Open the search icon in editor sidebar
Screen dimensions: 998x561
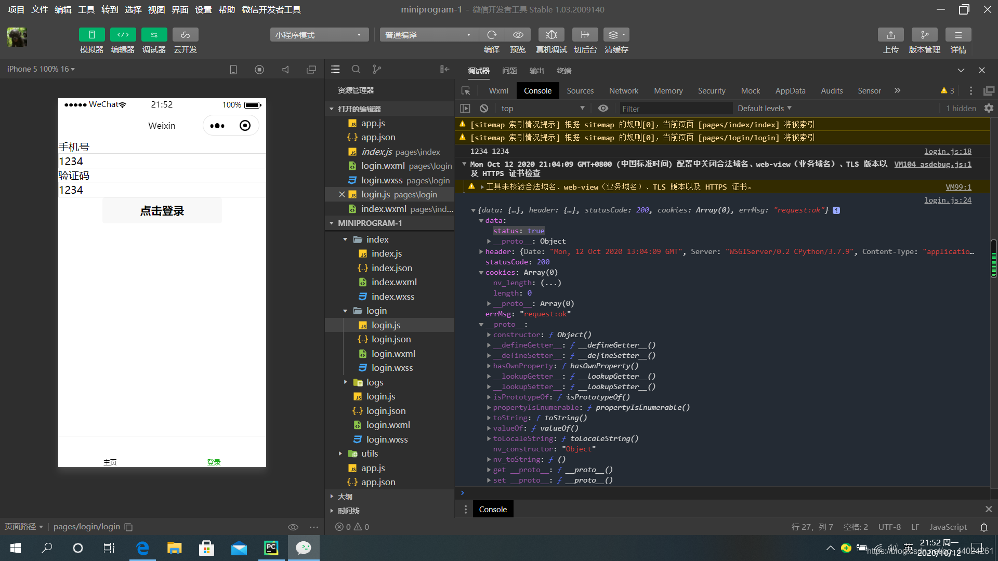356,69
